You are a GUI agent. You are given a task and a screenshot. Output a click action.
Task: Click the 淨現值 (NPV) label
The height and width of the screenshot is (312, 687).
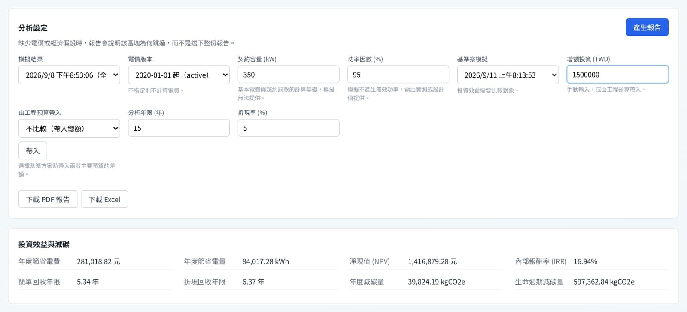tap(370, 261)
